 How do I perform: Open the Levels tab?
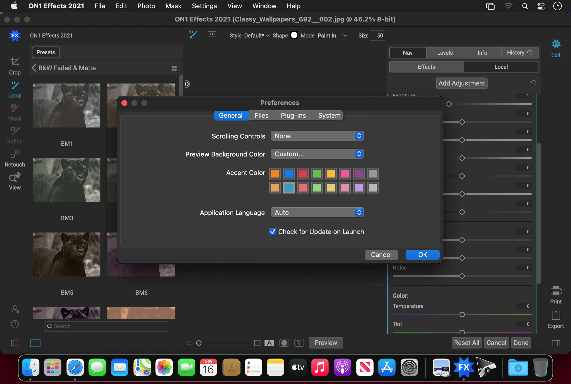(445, 53)
